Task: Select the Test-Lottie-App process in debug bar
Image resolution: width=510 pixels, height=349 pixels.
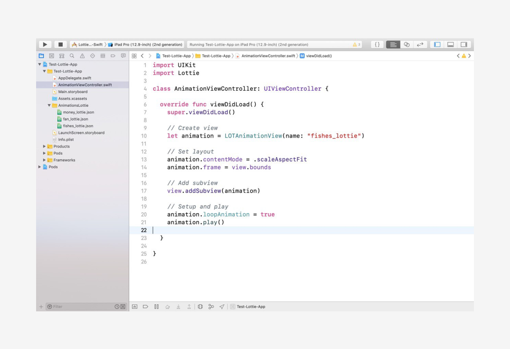Action: 248,307
